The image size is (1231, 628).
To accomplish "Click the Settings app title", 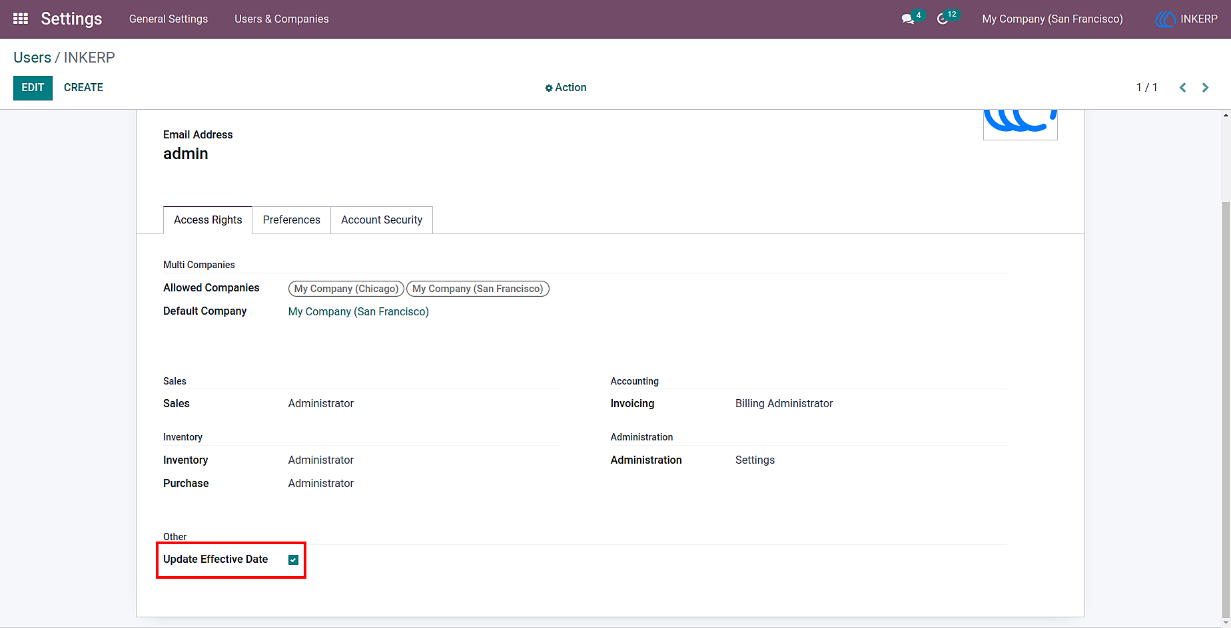I will (x=71, y=19).
